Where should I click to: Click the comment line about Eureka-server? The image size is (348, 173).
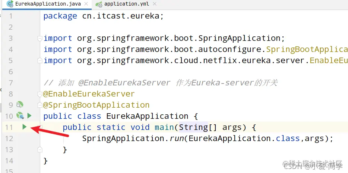pyautogui.click(x=161, y=83)
